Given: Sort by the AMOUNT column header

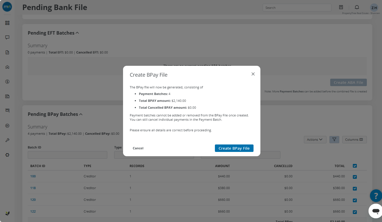Looking at the screenshot, I should coord(222,166).
